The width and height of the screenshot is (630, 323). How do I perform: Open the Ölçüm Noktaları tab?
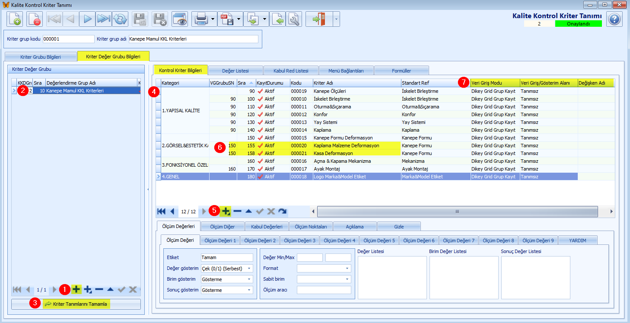[311, 226]
